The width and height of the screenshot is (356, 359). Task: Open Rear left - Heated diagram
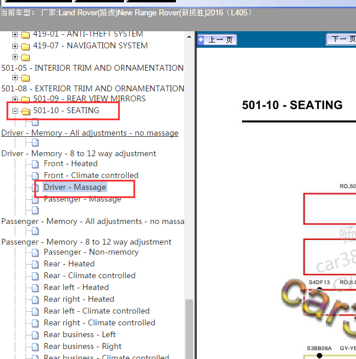coord(76,287)
